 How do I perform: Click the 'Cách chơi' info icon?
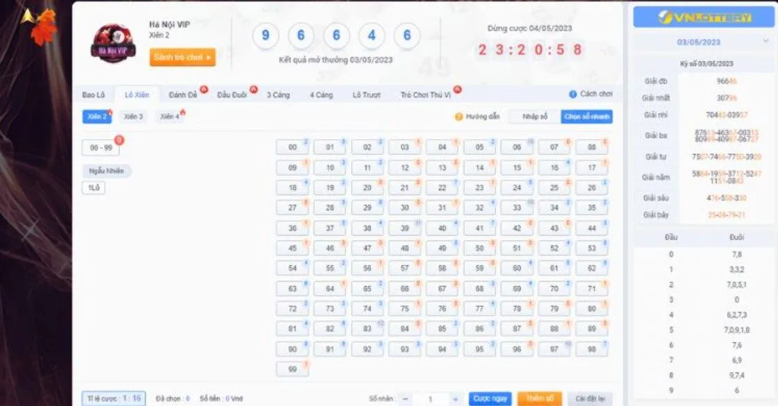573,94
